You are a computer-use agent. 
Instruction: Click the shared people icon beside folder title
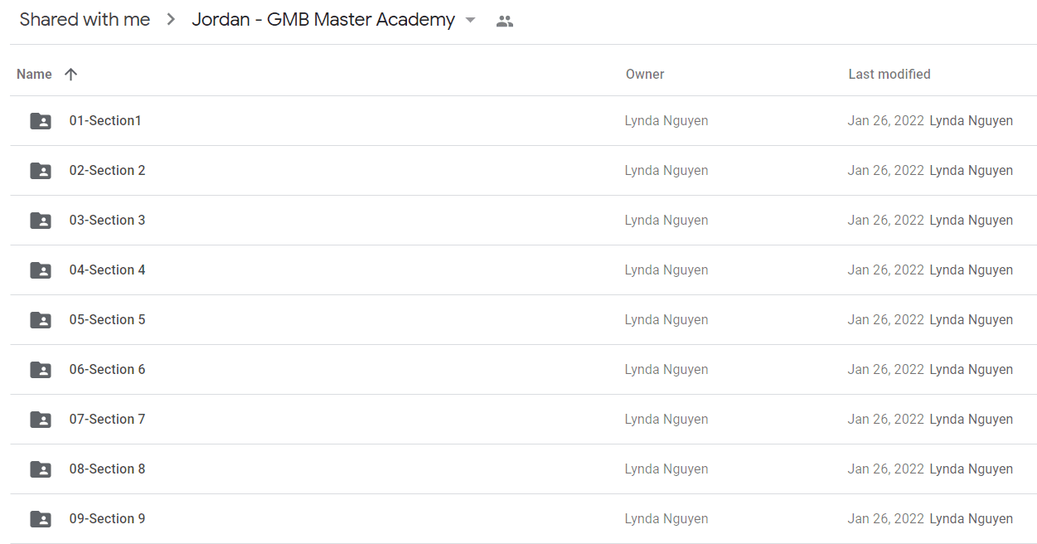pos(505,21)
